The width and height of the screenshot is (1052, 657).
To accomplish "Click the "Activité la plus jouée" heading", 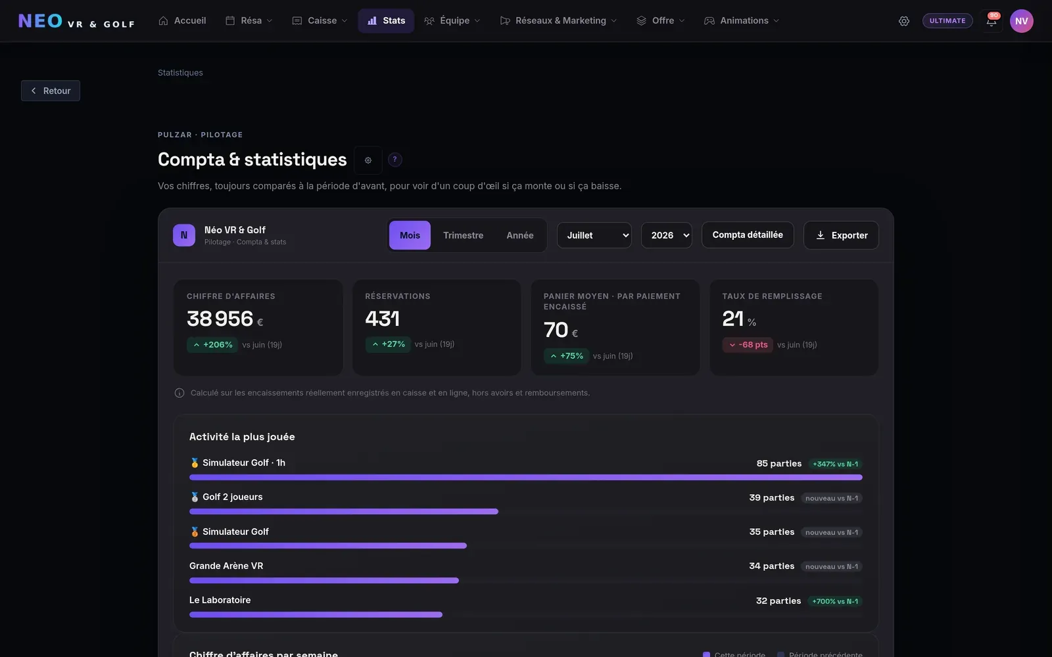I will point(242,437).
